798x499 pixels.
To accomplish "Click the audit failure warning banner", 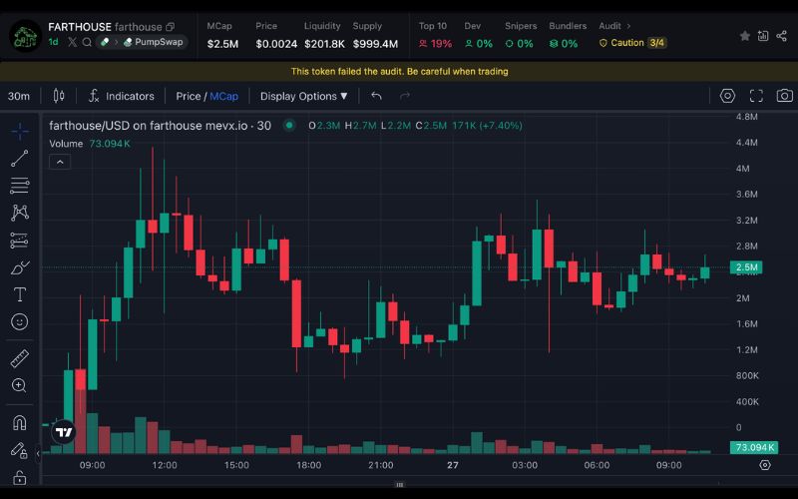I will click(399, 71).
